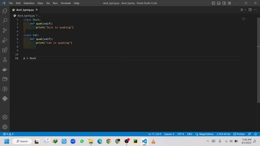Open the Explorer view in activity bar
The height and width of the screenshot is (146, 260).
pos(5,11)
